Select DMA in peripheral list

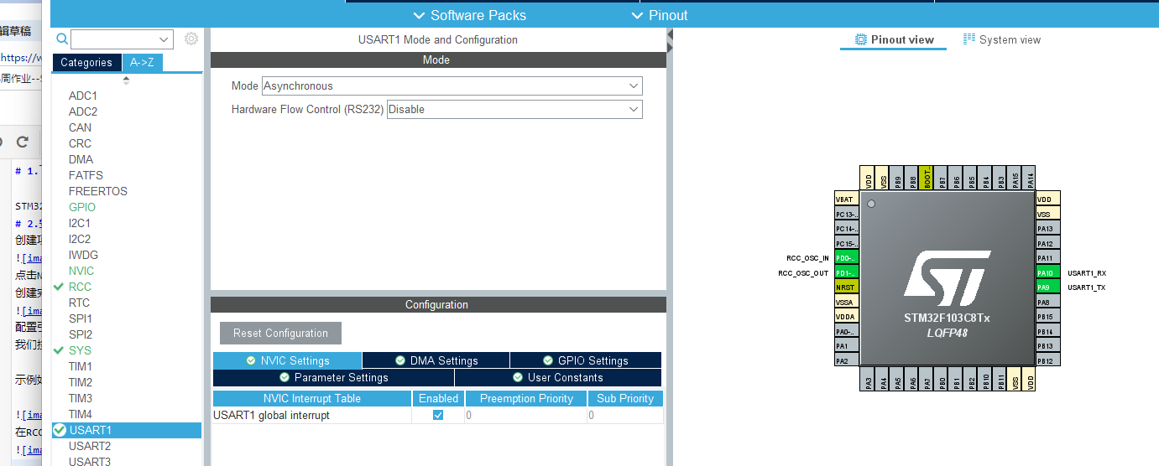(x=81, y=159)
